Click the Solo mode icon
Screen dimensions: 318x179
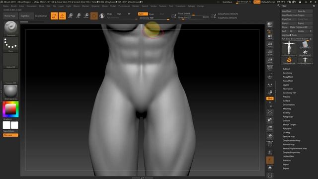click(270, 169)
